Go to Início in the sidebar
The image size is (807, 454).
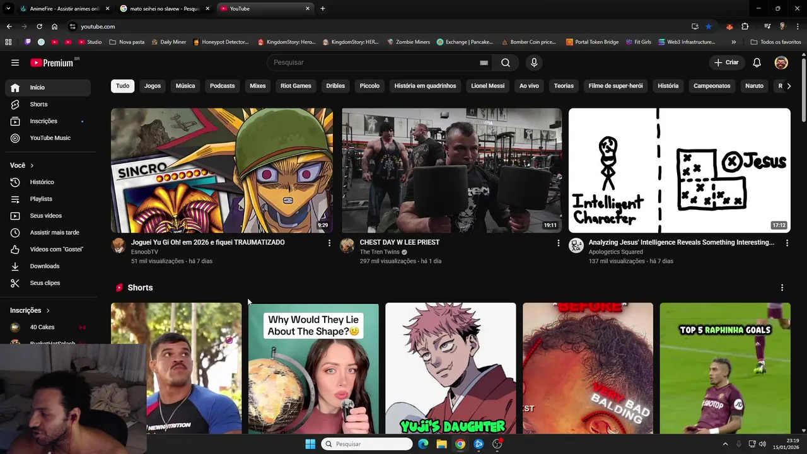coord(48,88)
